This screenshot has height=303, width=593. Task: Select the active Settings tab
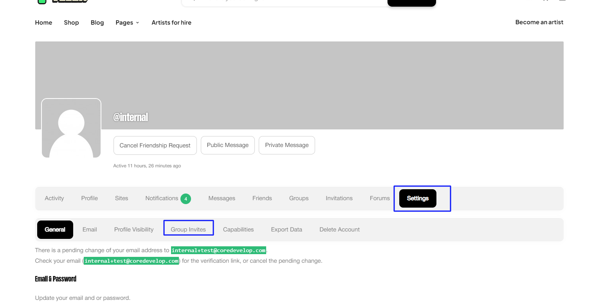pos(418,198)
